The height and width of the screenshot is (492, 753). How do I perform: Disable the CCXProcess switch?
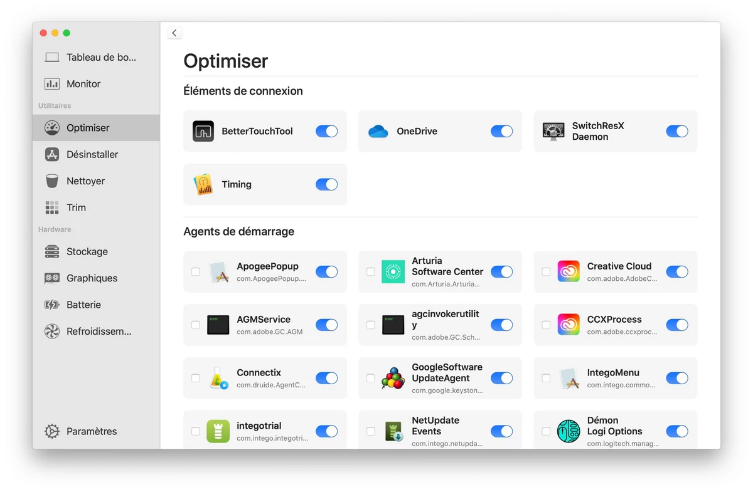(677, 325)
